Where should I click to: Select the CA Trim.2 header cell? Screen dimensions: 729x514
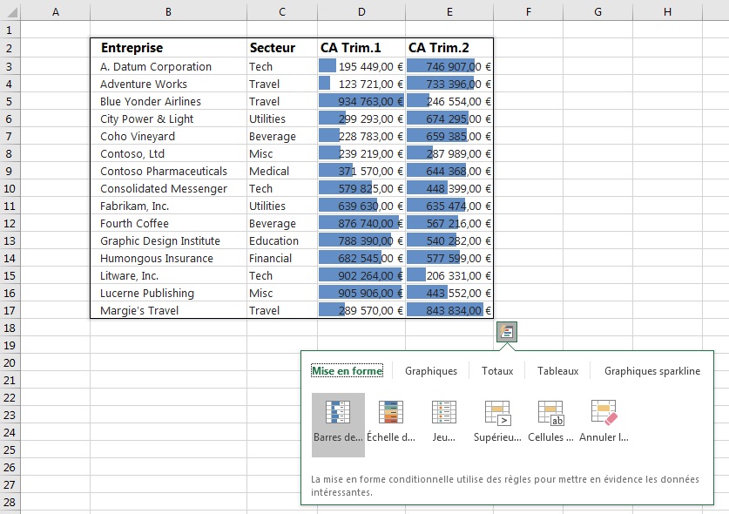point(449,48)
